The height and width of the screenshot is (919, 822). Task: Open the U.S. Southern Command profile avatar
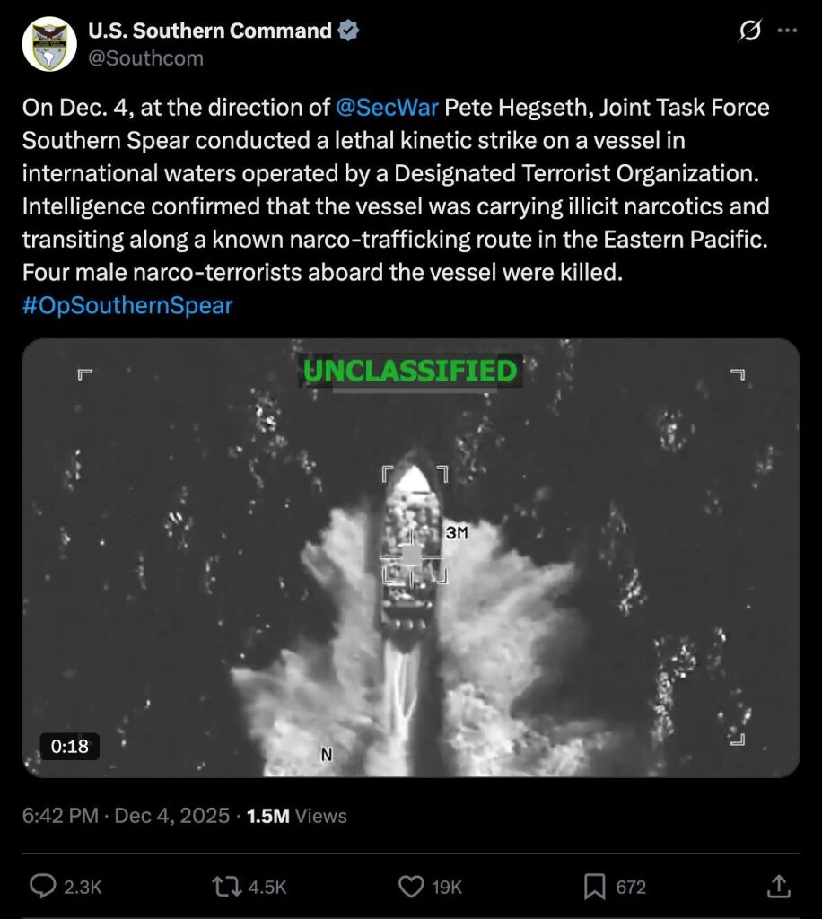[48, 44]
